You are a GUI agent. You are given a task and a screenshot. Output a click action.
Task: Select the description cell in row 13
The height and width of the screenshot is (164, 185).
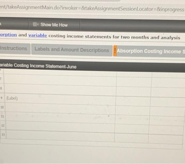click(x=60, y=136)
